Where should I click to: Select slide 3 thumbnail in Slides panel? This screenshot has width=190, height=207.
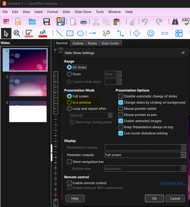[x=28, y=111]
